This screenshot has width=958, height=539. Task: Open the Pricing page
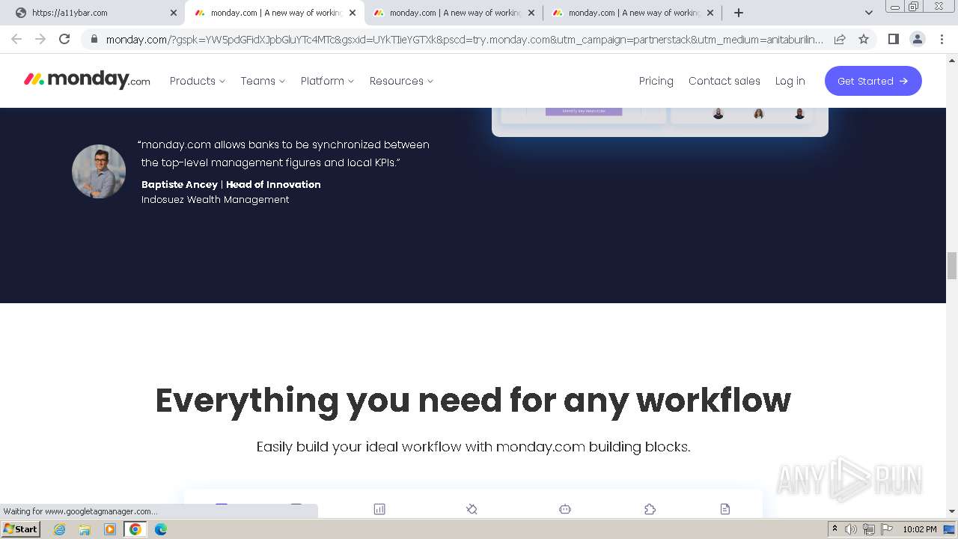656,81
